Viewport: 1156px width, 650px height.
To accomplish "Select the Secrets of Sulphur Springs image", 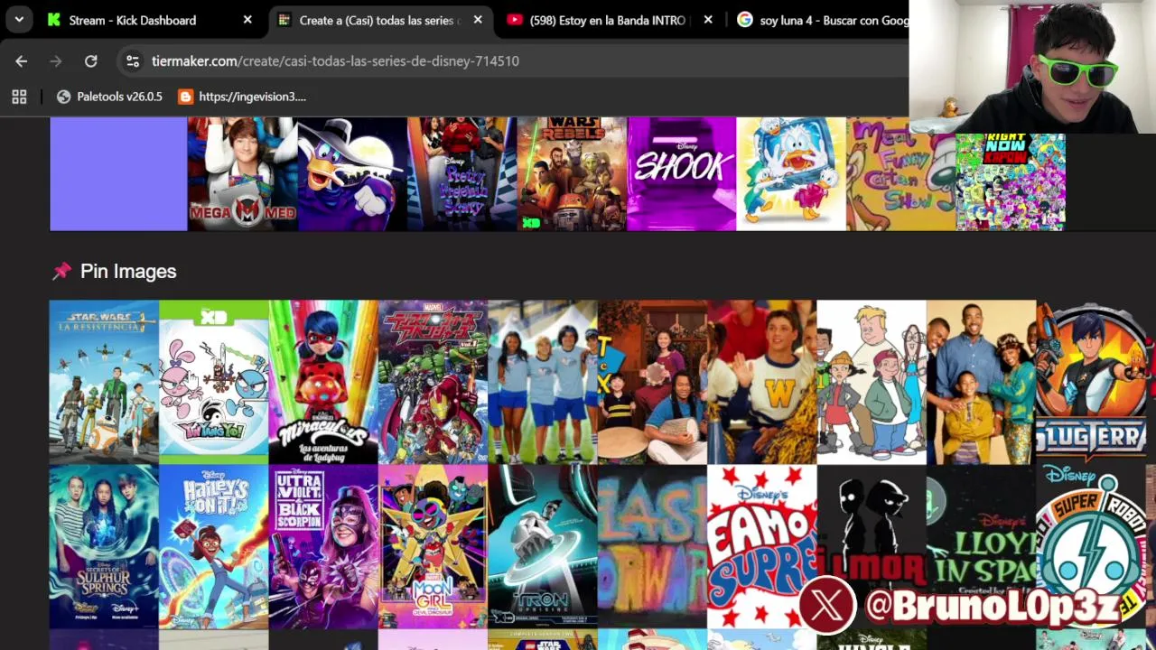I will (x=104, y=546).
